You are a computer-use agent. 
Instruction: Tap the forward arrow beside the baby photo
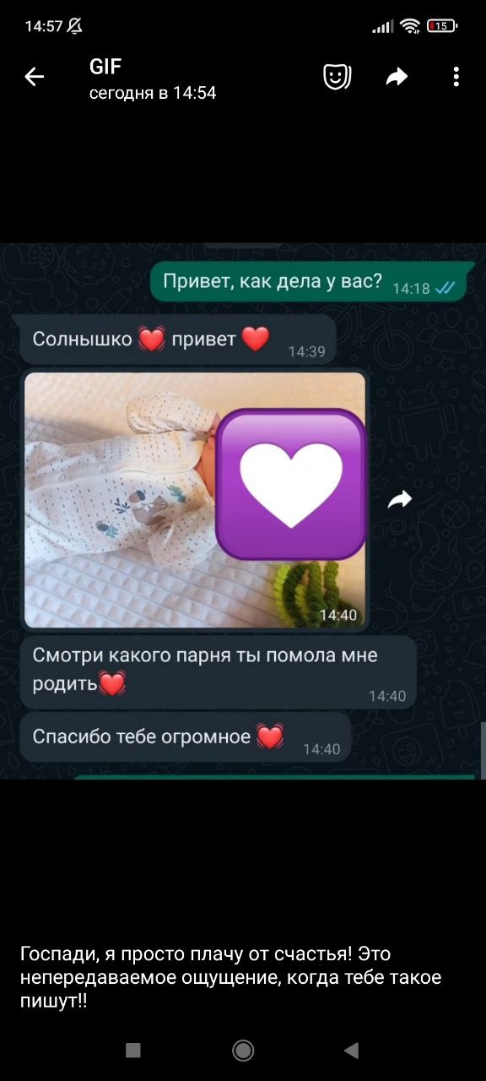(x=400, y=500)
